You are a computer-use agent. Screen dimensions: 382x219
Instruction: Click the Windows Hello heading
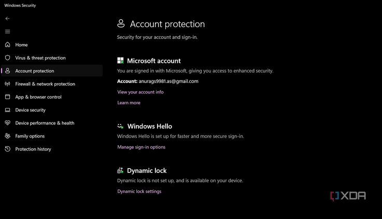pos(150,126)
